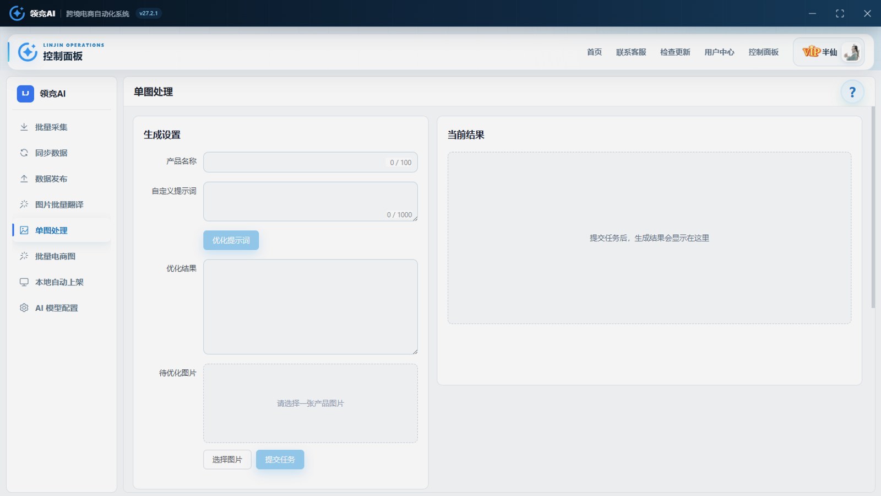
Task: Click into the 优化结果 text area
Action: [x=311, y=307]
